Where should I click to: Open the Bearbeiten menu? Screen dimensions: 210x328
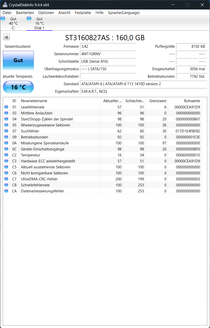pos(25,13)
